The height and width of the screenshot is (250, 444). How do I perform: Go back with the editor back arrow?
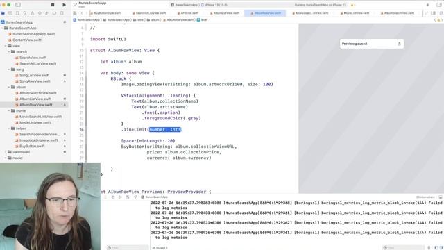(82, 13)
